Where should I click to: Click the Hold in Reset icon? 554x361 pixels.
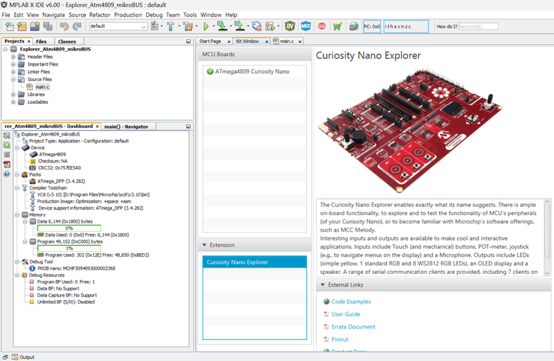pos(257,26)
